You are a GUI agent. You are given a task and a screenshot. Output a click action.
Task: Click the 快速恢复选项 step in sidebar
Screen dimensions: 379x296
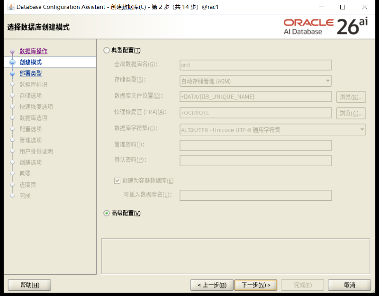coord(36,107)
